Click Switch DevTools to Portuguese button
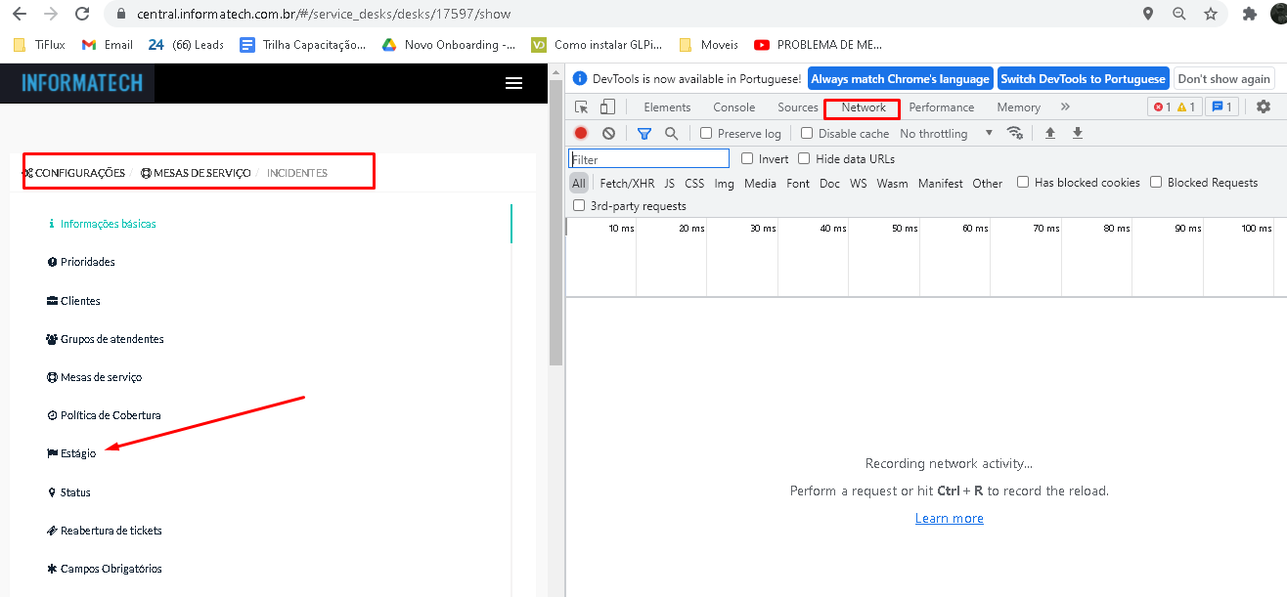Screen dimensions: 1287x597 tap(1083, 79)
